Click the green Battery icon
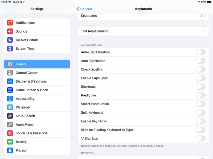The width and height of the screenshot is (213, 159). point(10,142)
